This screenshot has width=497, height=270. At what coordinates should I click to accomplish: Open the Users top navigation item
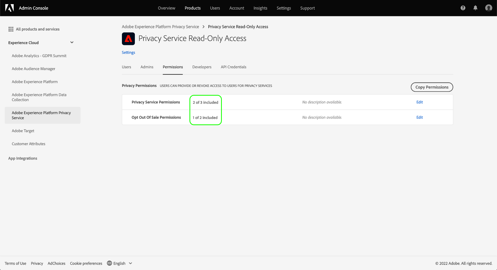click(x=215, y=8)
